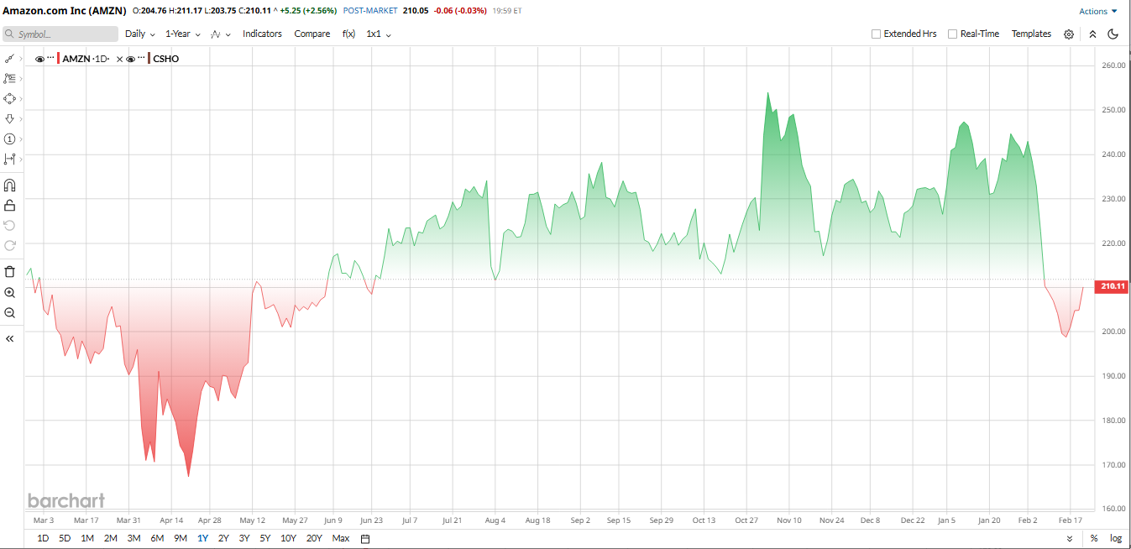Viewport: 1131px width, 549px height.
Task: Zoom out with the magnifier minus icon
Action: pyautogui.click(x=10, y=313)
